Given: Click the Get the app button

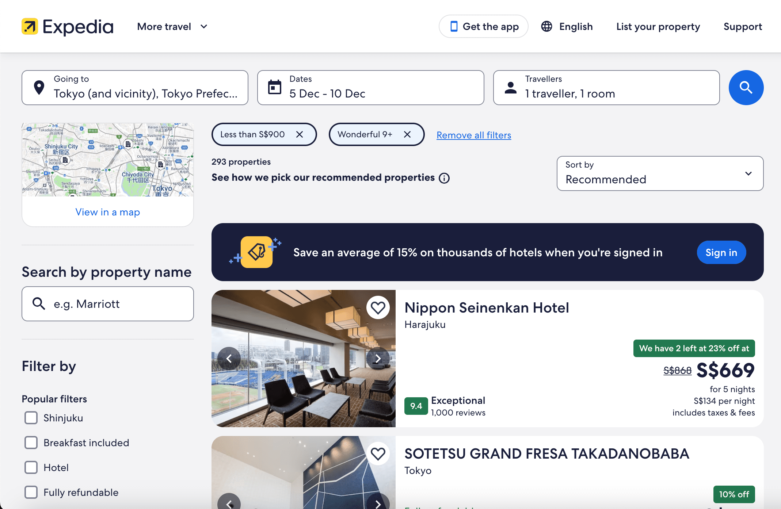Looking at the screenshot, I should tap(483, 26).
